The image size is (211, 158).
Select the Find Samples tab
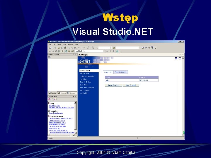point(120,72)
